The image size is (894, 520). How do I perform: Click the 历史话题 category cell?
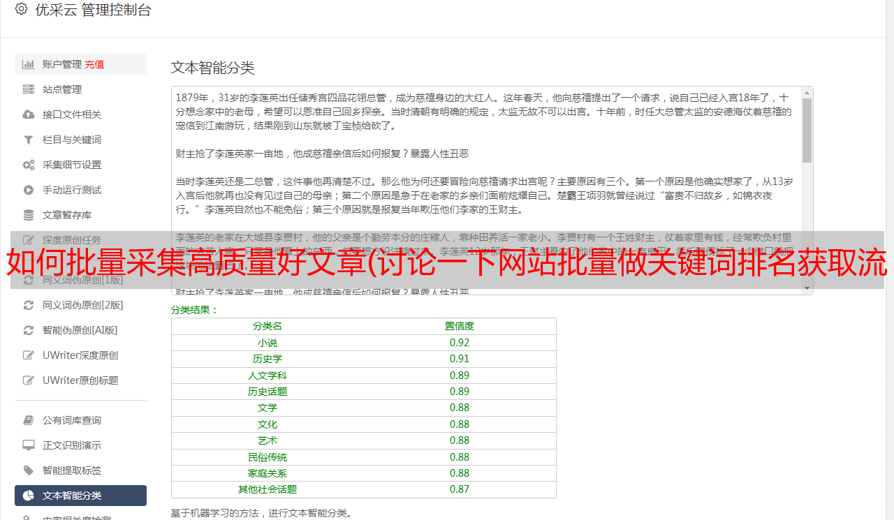click(x=268, y=392)
